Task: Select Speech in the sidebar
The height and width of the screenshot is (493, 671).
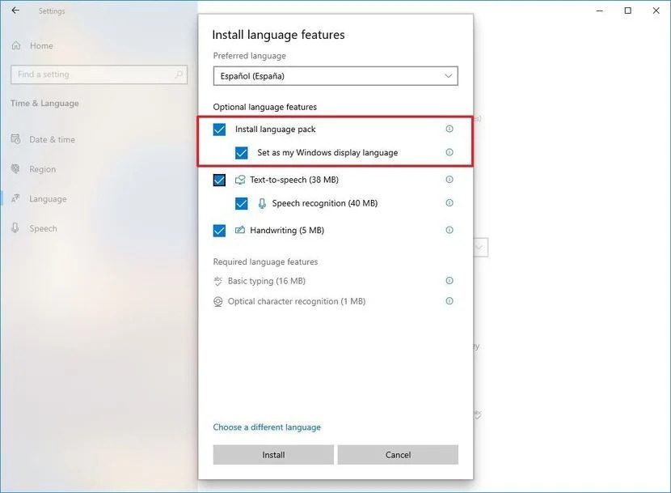Action: pyautogui.click(x=43, y=228)
